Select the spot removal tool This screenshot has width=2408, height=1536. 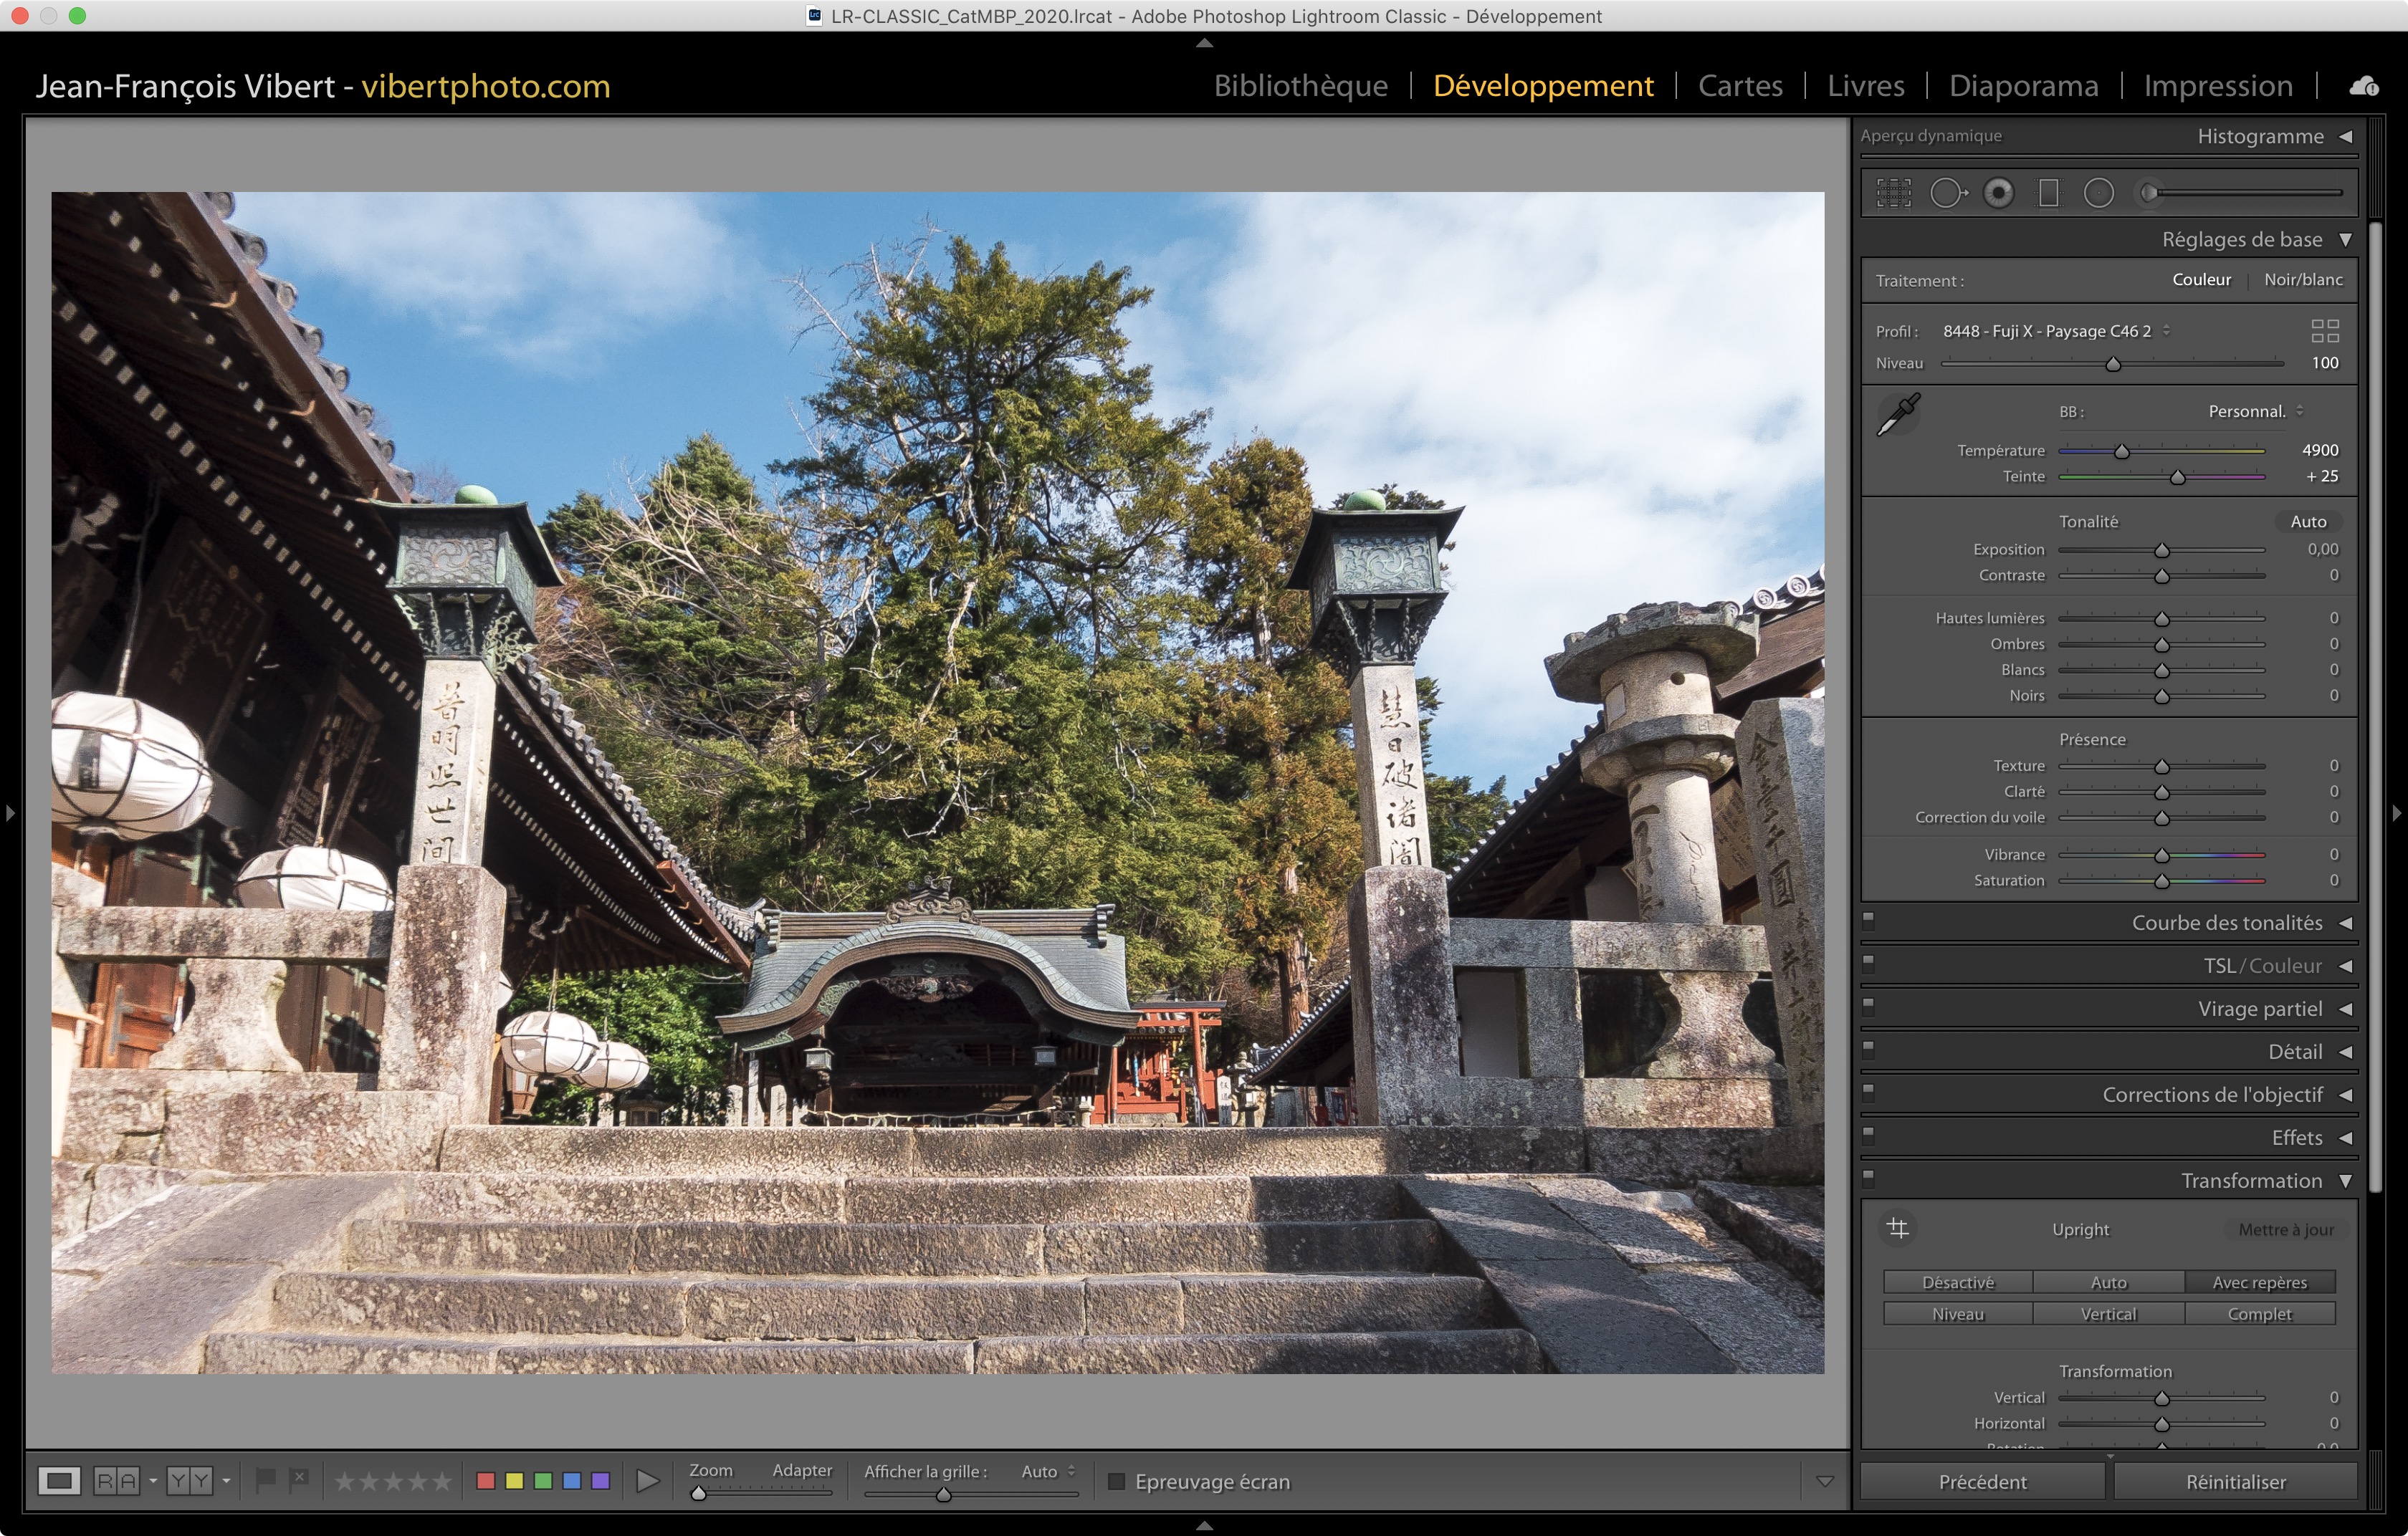(1946, 193)
